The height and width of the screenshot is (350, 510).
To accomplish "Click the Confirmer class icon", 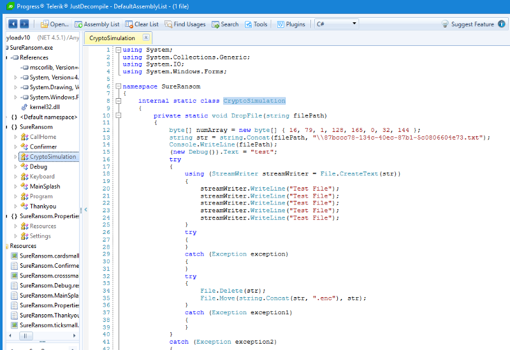I will pos(24,147).
